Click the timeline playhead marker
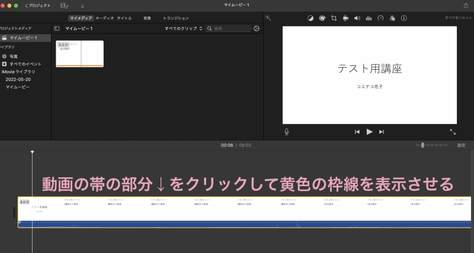 tap(33, 152)
